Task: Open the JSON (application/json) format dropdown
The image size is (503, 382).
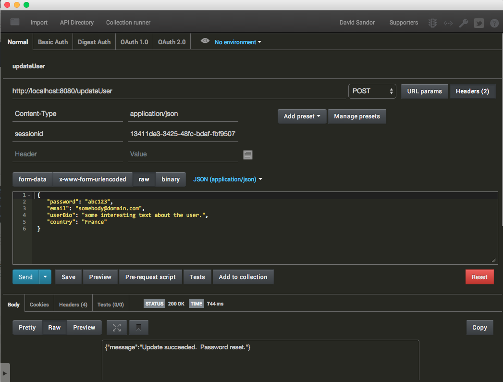Action: click(228, 179)
